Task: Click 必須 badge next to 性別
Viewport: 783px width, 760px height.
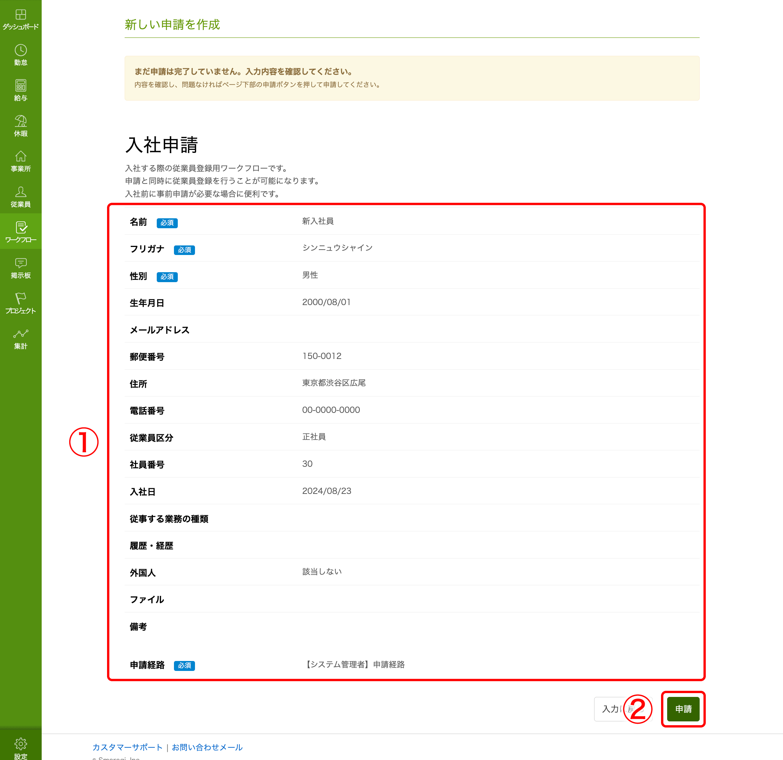Action: [x=167, y=277]
